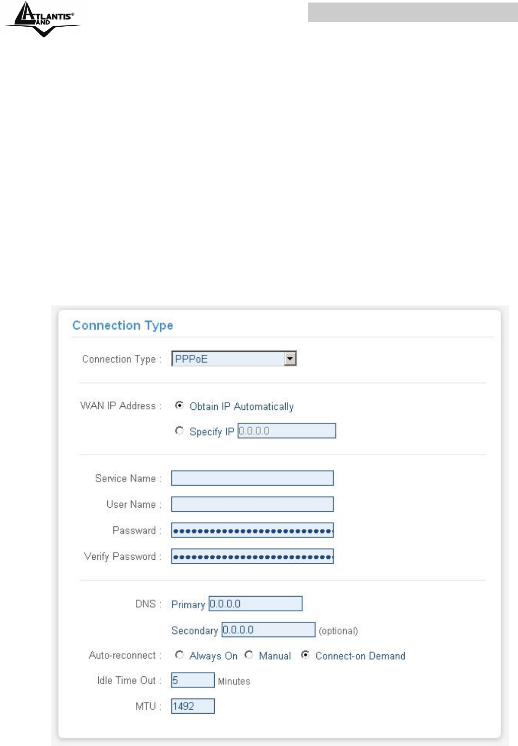Click the Primary DNS field
This screenshot has height=746, width=518.
point(255,604)
